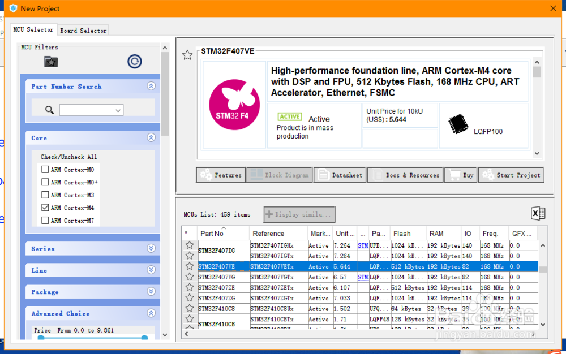Viewport: 566px width, 354px height.
Task: Click MCU list horizontal scroll left arrow
Action: (186, 334)
